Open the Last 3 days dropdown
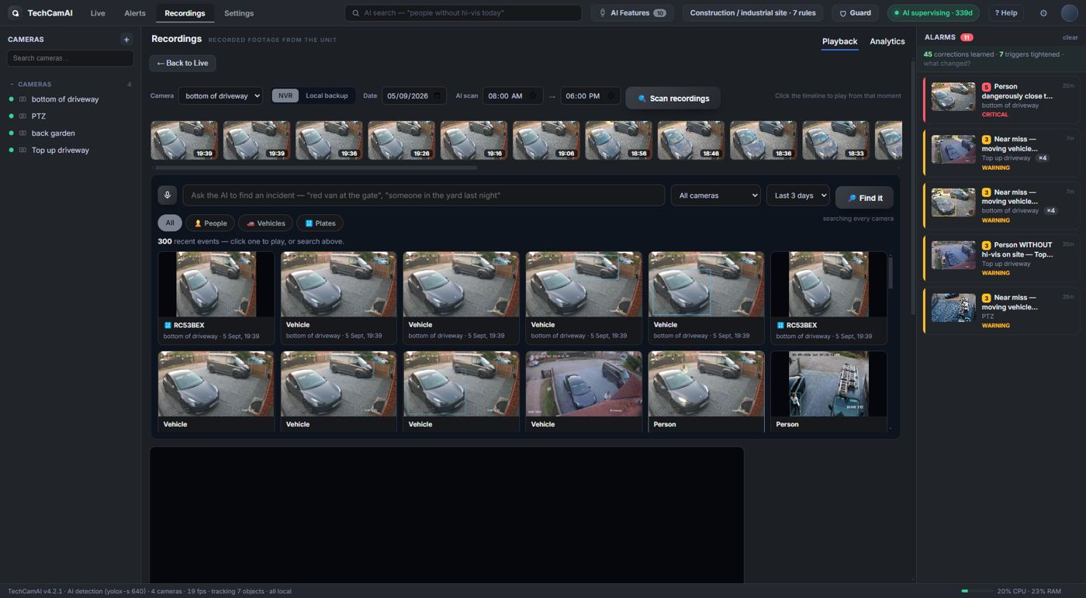The height and width of the screenshot is (598, 1086). coord(797,195)
